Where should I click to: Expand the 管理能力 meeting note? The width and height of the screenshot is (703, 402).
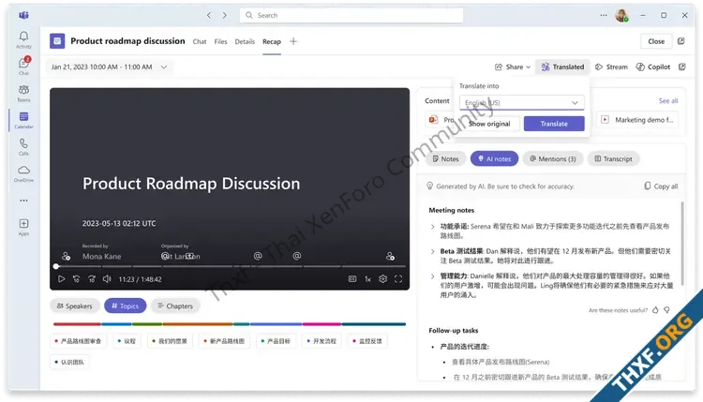pos(433,275)
